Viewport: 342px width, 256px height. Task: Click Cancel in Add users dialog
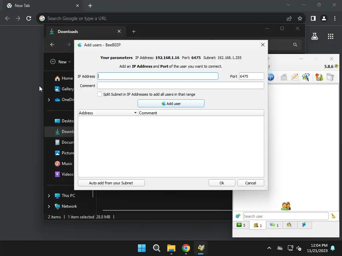(x=250, y=183)
